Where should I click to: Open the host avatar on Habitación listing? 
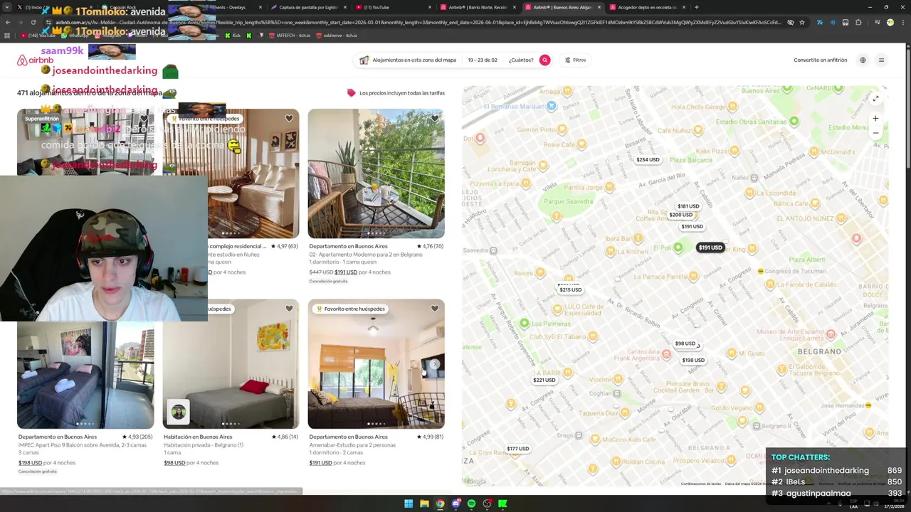click(x=178, y=412)
